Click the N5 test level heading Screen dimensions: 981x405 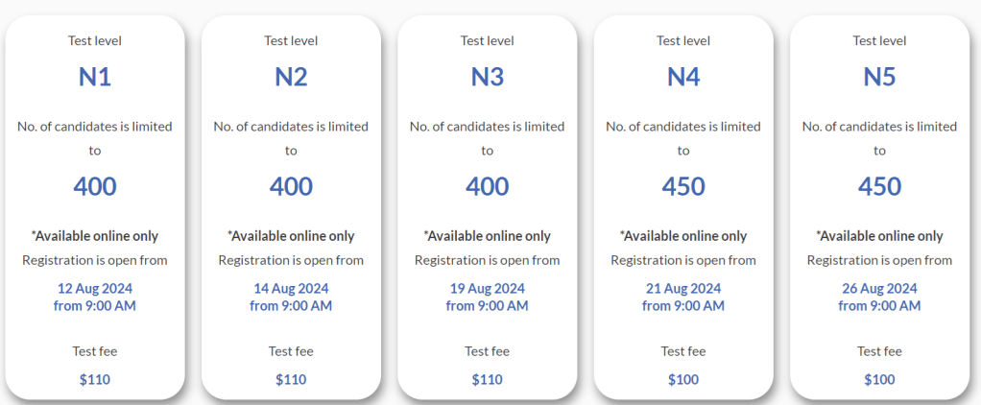pyautogui.click(x=879, y=78)
